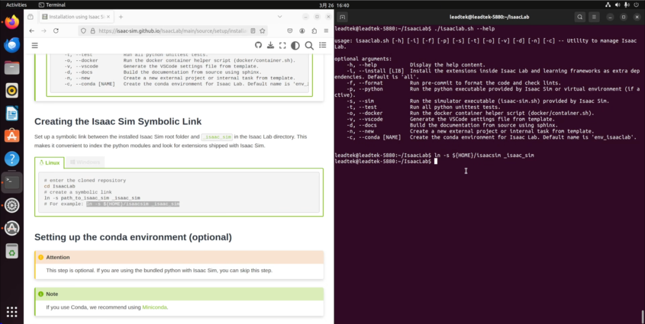
Task: Click highlighted ln -s example command
Action: tap(133, 204)
